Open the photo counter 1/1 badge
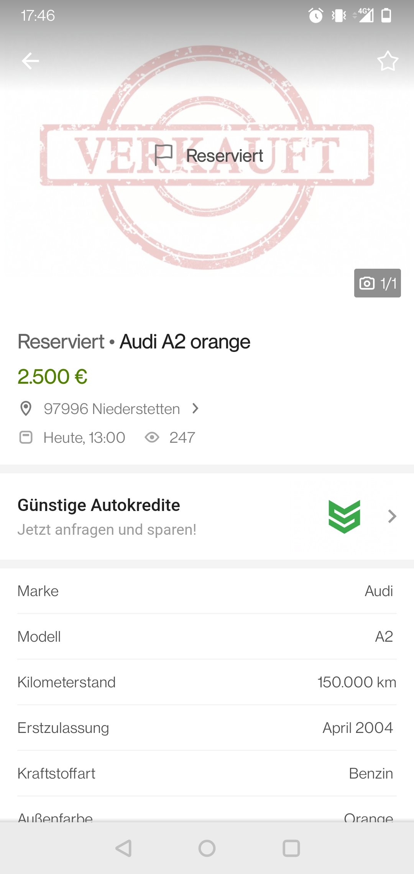 (377, 283)
